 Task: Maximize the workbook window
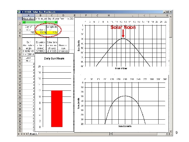[167, 12]
